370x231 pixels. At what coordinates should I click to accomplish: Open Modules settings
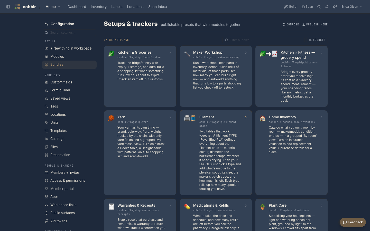69,56
